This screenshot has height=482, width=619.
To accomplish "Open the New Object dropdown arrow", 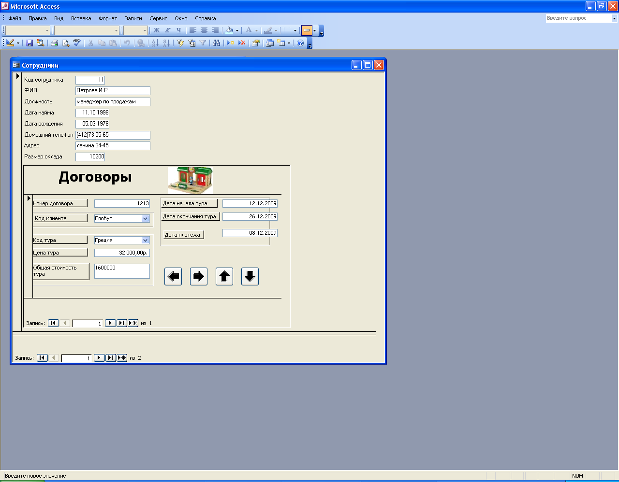I will click(x=289, y=43).
